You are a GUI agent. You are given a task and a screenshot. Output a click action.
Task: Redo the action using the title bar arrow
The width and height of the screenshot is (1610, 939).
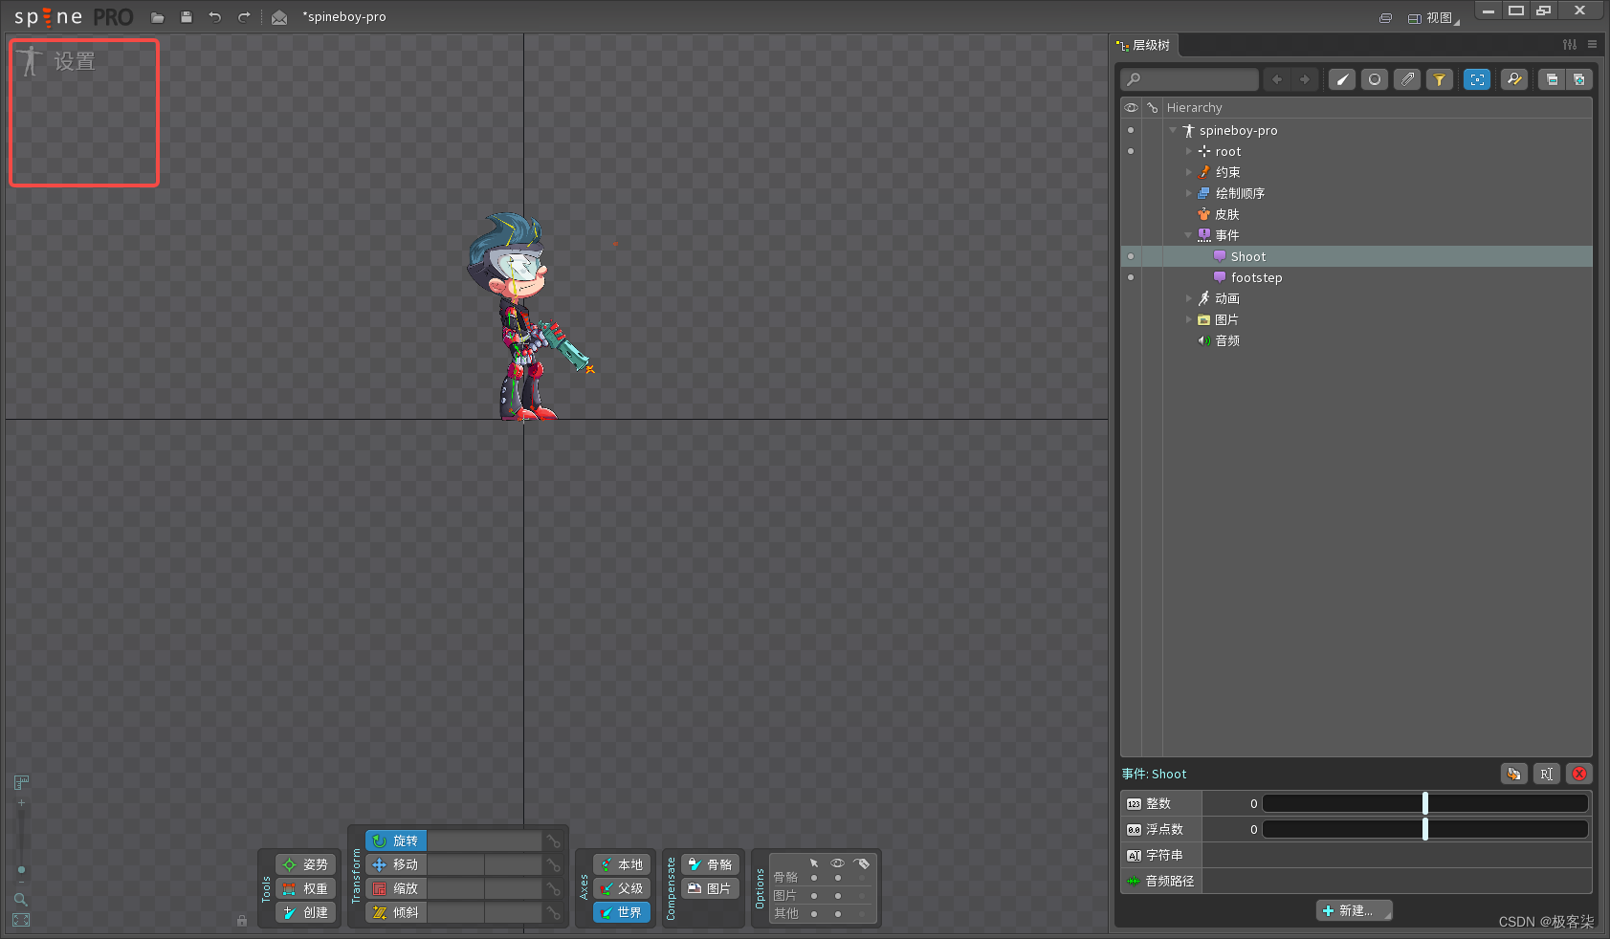(x=244, y=17)
